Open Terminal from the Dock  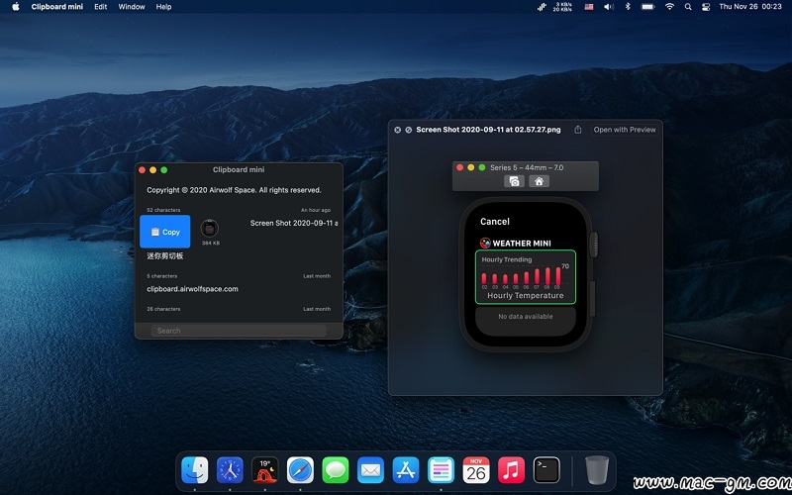546,470
